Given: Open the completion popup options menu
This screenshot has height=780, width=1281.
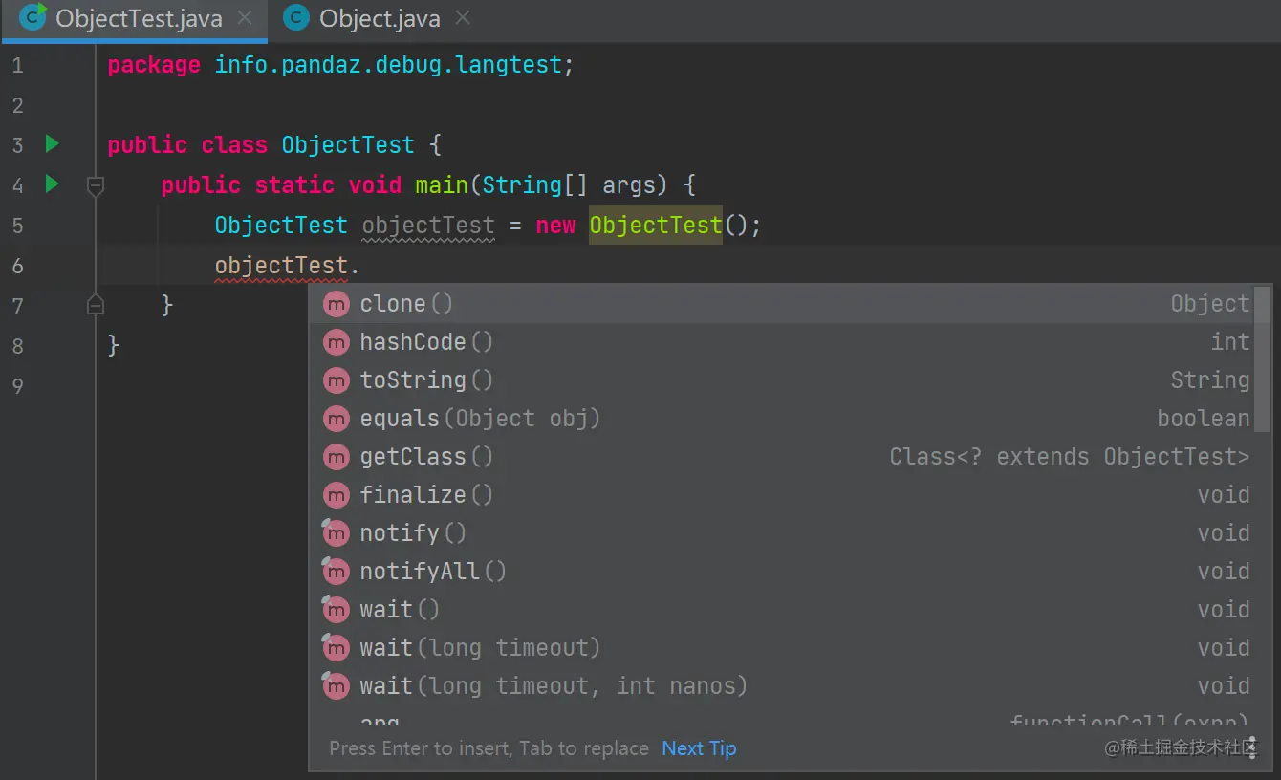Looking at the screenshot, I should click(x=1251, y=748).
